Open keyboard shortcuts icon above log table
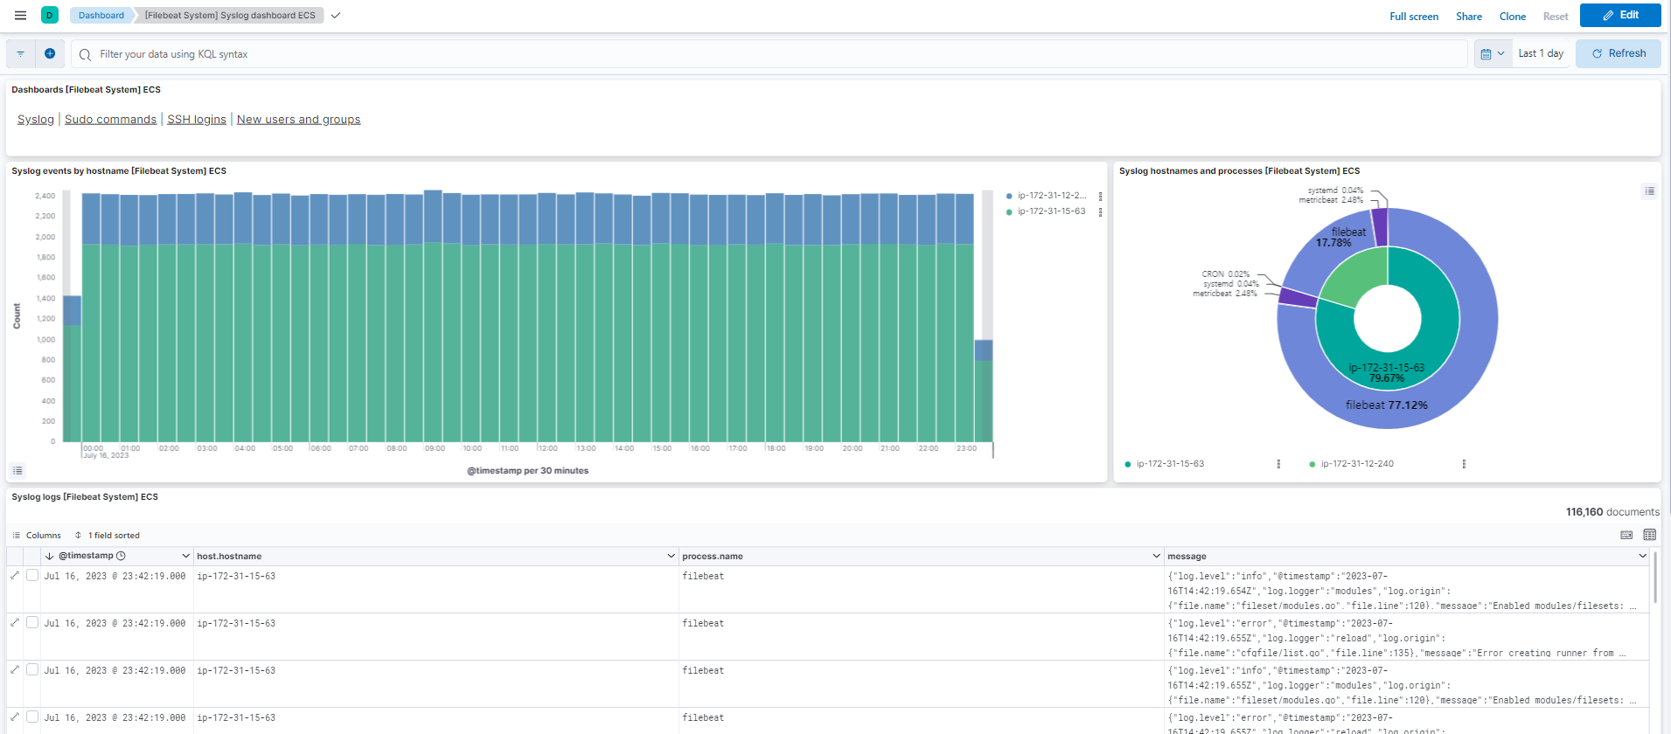1671x734 pixels. pos(1626,535)
